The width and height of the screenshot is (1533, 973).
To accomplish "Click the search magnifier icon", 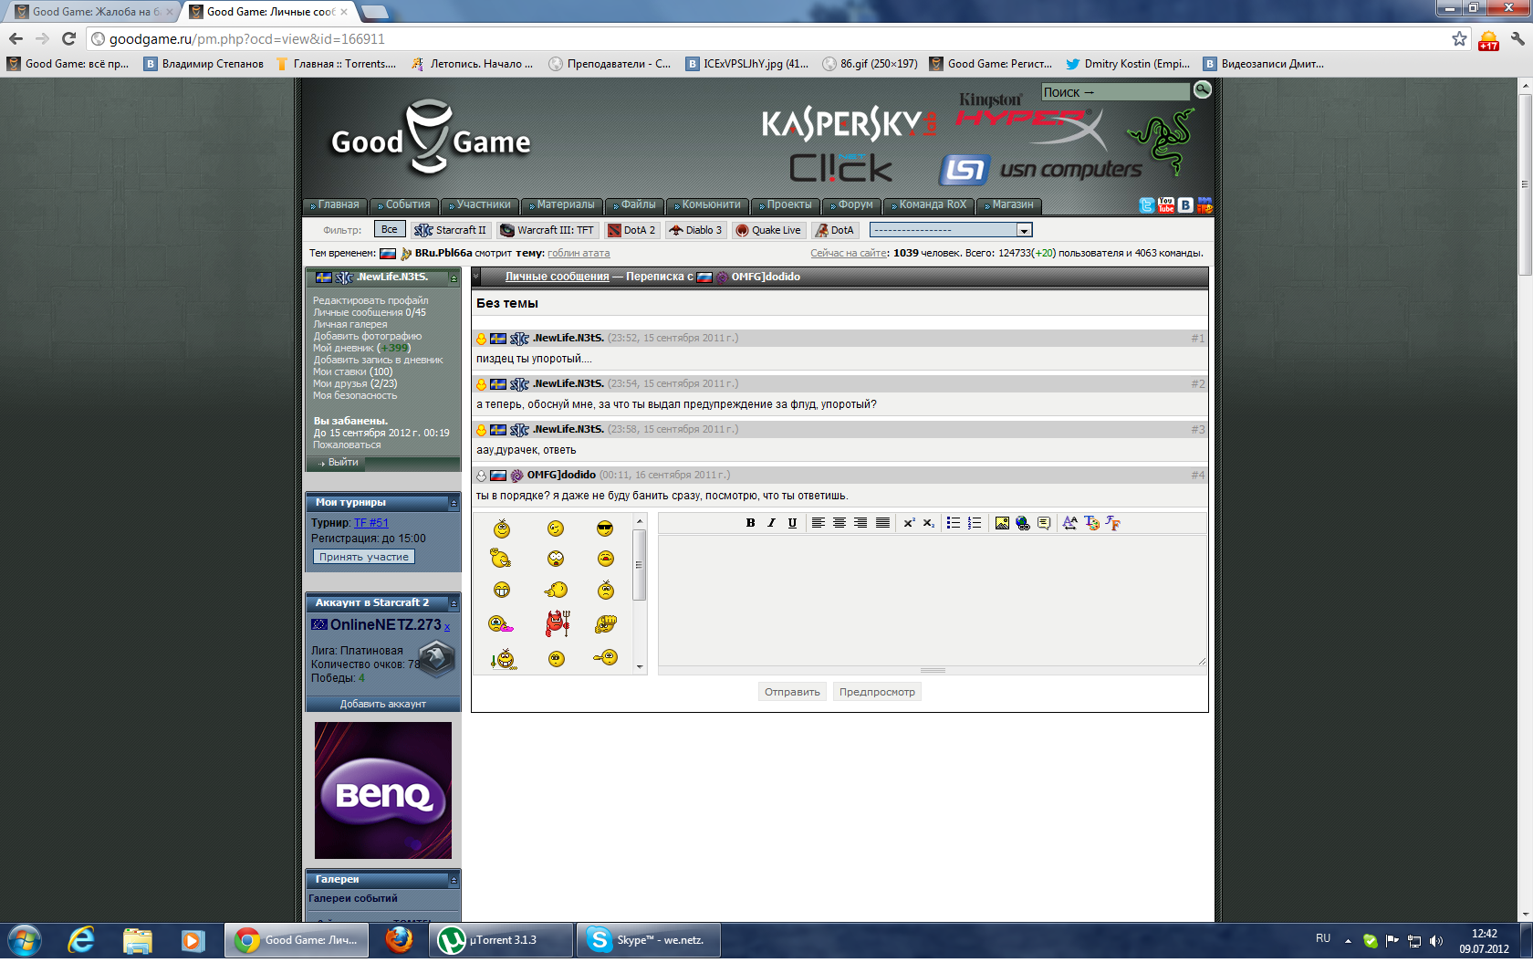I will coord(1203,89).
